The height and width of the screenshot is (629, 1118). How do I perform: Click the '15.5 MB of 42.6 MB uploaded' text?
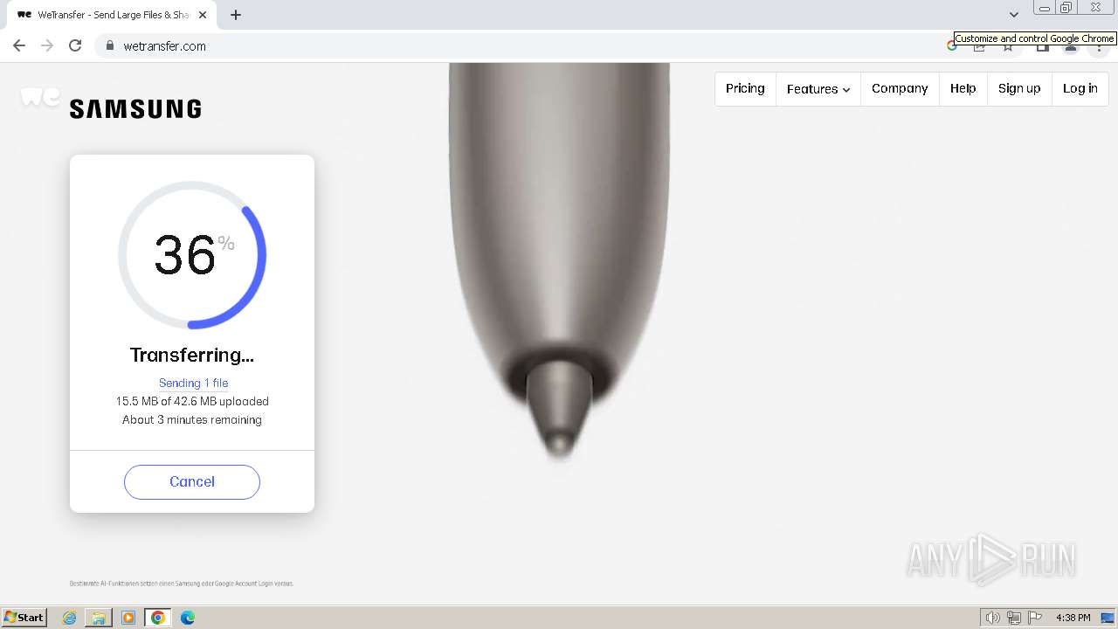click(x=192, y=401)
